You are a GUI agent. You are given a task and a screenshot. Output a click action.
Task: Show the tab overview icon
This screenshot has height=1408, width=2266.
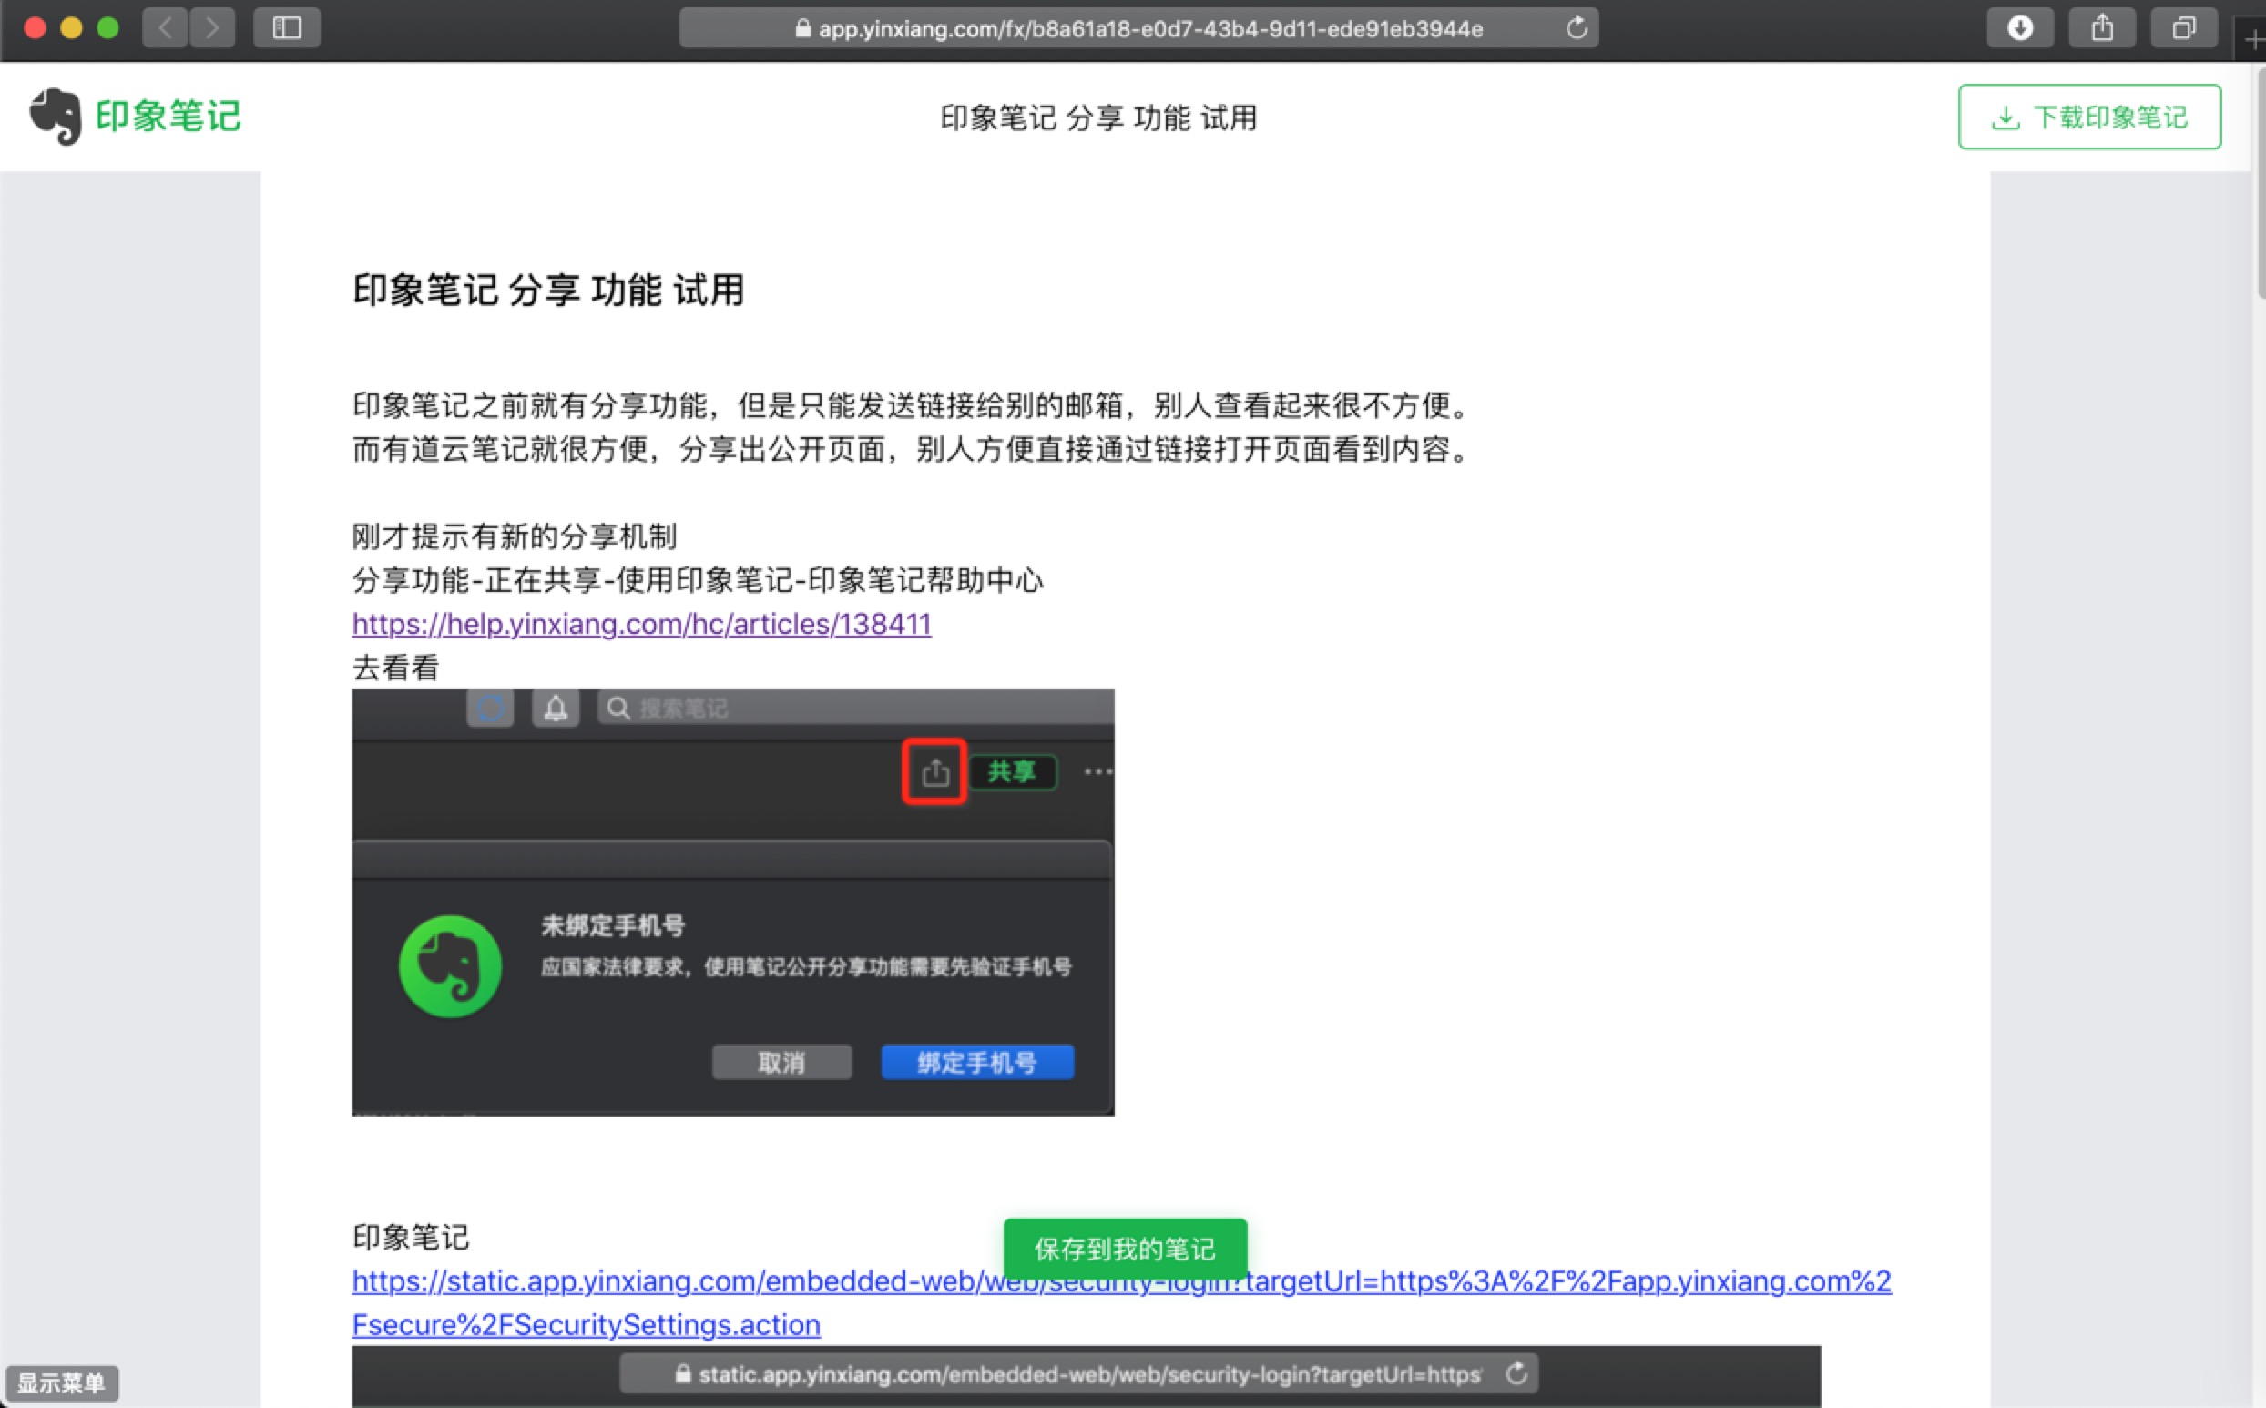click(2183, 28)
